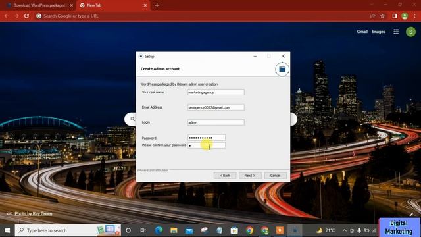Viewport: 421px width, 237px height.
Task: Open weather 21°C widget
Action: (326, 230)
